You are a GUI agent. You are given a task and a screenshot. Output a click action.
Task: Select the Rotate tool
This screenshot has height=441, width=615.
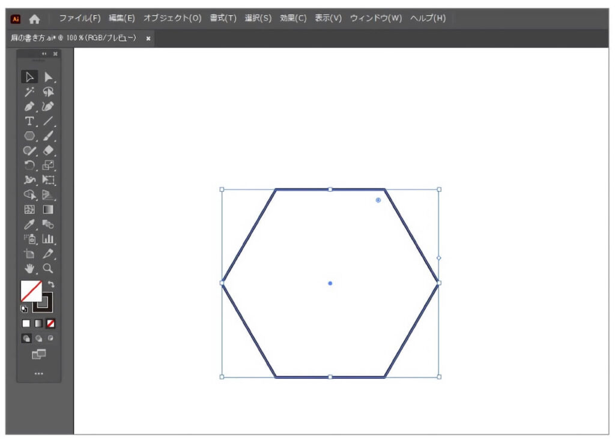(x=29, y=166)
